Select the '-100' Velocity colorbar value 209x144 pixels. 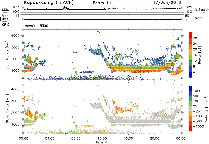point(198,116)
